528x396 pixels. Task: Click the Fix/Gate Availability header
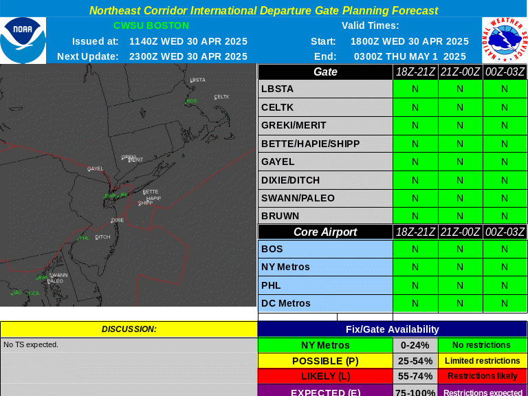(393, 329)
